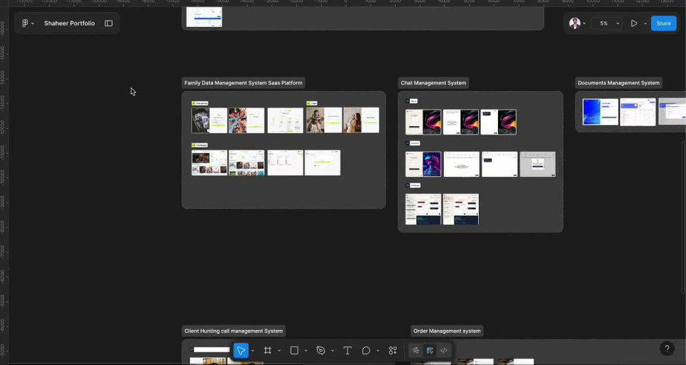Image resolution: width=686 pixels, height=365 pixels.
Task: Select the Move tool arrow
Action: (x=241, y=350)
